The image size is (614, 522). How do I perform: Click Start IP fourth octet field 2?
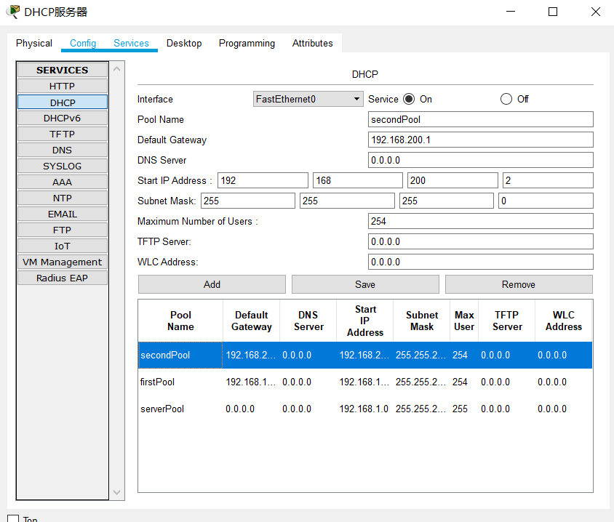(x=548, y=180)
